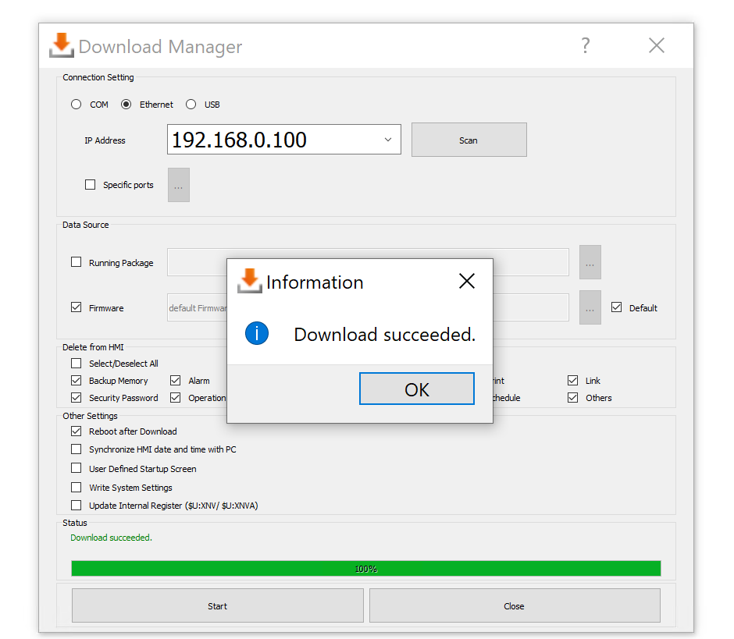This screenshot has height=639, width=734.
Task: Click the blue information icon in dialog
Action: coord(257,334)
